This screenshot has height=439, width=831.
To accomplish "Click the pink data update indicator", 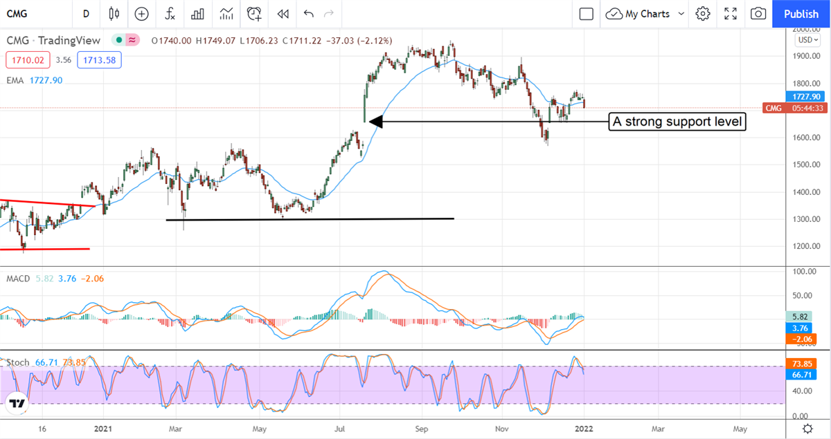I will click(x=132, y=40).
